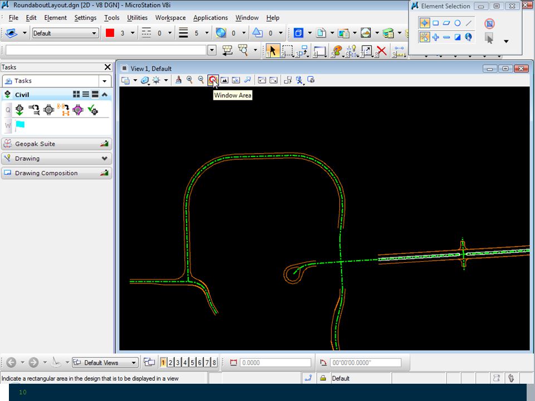
Task: Click the Circle selection method icon
Action: coord(458,23)
